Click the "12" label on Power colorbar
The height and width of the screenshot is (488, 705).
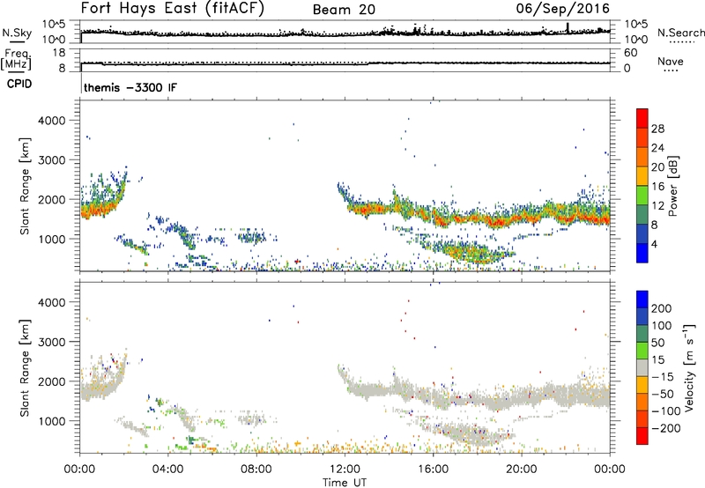point(657,206)
